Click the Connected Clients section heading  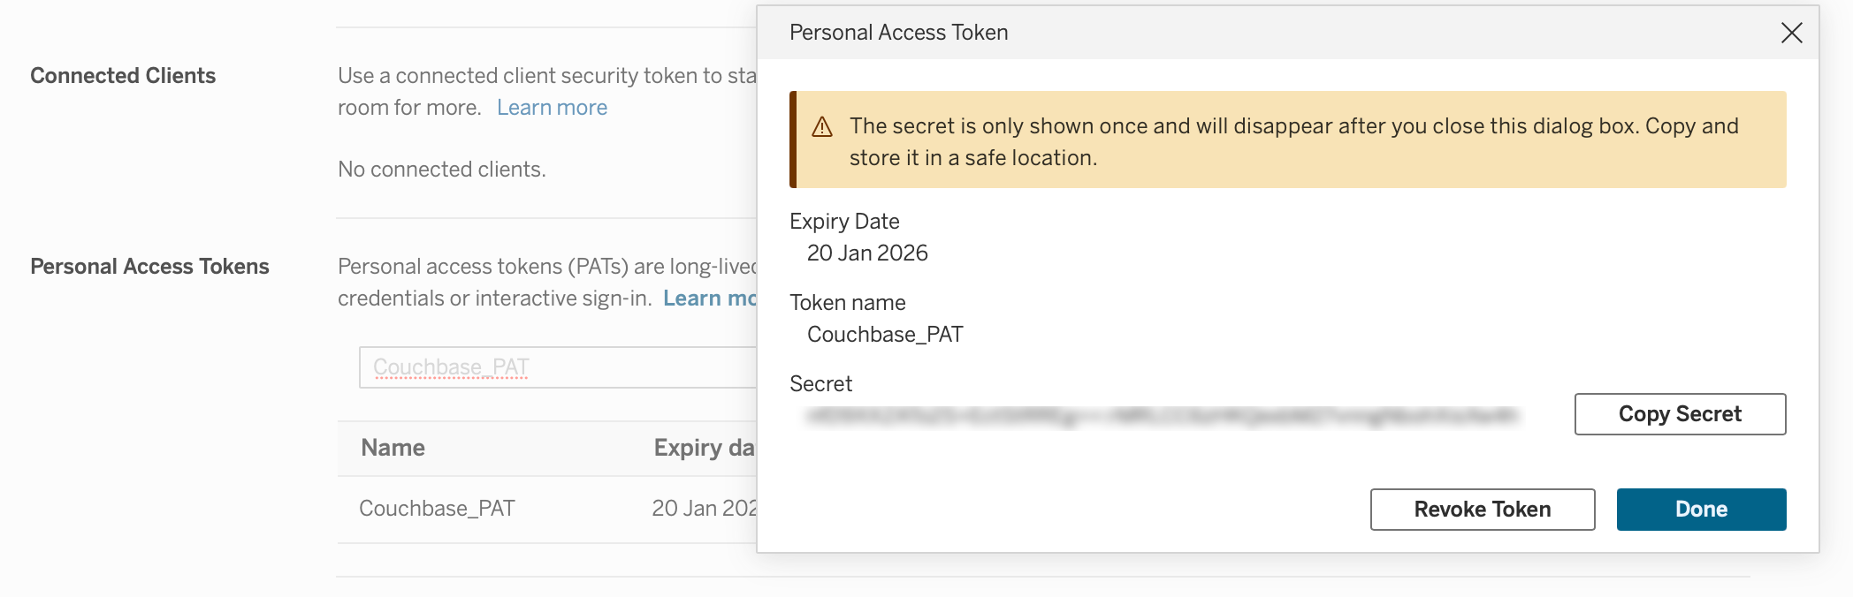123,76
